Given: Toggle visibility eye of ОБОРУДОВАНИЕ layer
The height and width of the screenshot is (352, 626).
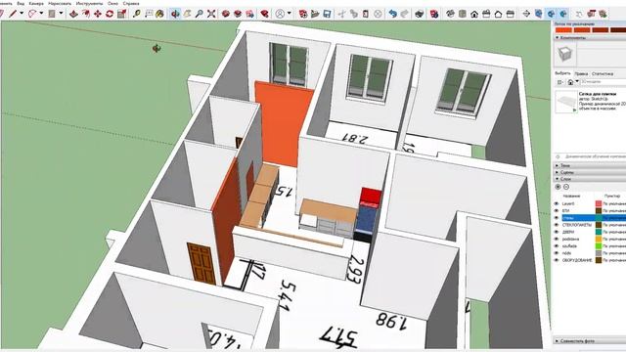Looking at the screenshot, I should click(557, 260).
